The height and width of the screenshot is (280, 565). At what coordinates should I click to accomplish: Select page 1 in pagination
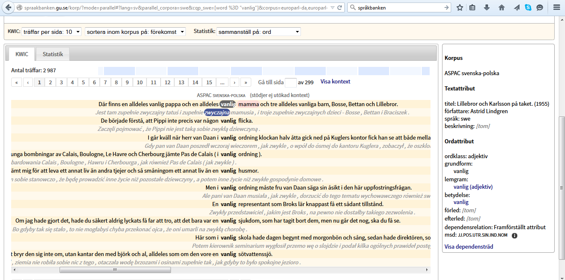tap(39, 82)
